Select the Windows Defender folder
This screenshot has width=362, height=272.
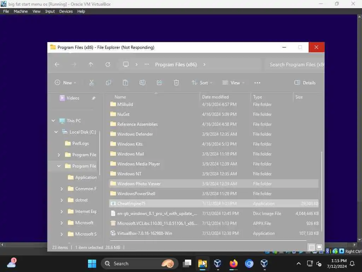pos(214,134)
